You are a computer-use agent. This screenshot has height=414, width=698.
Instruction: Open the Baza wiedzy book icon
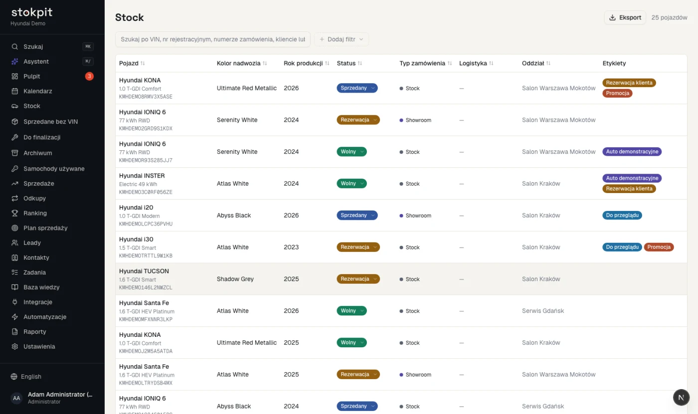click(x=14, y=288)
